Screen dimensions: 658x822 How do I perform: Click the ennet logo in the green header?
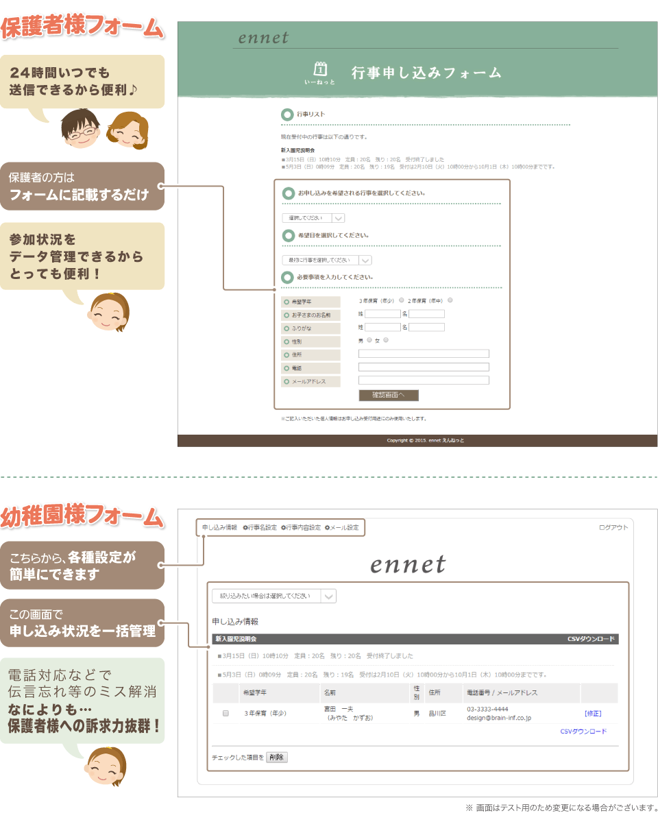coord(263,38)
